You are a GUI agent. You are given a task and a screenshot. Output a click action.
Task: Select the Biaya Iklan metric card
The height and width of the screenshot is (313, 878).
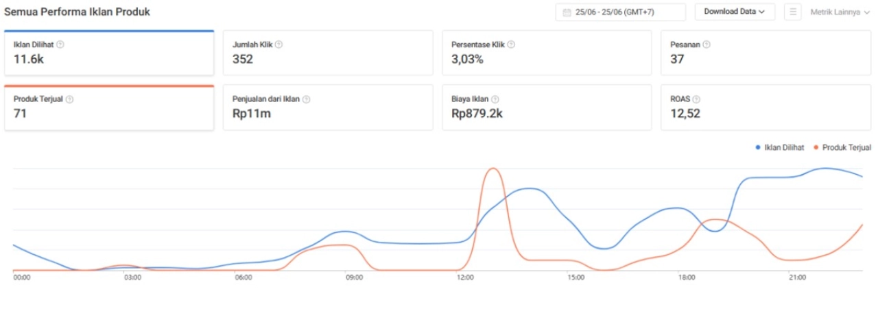547,108
